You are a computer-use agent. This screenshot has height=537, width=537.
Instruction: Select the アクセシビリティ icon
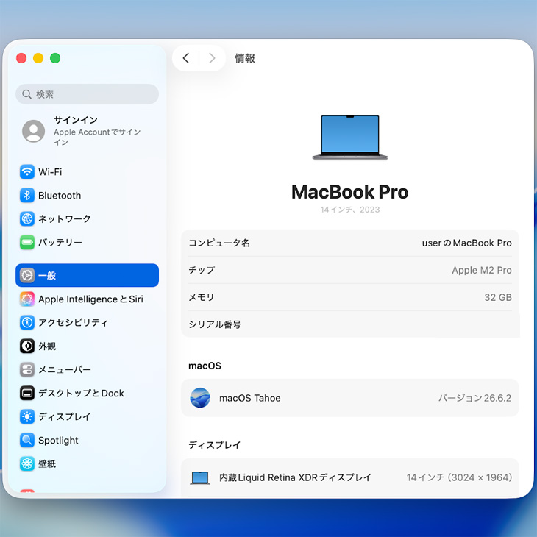pos(27,323)
